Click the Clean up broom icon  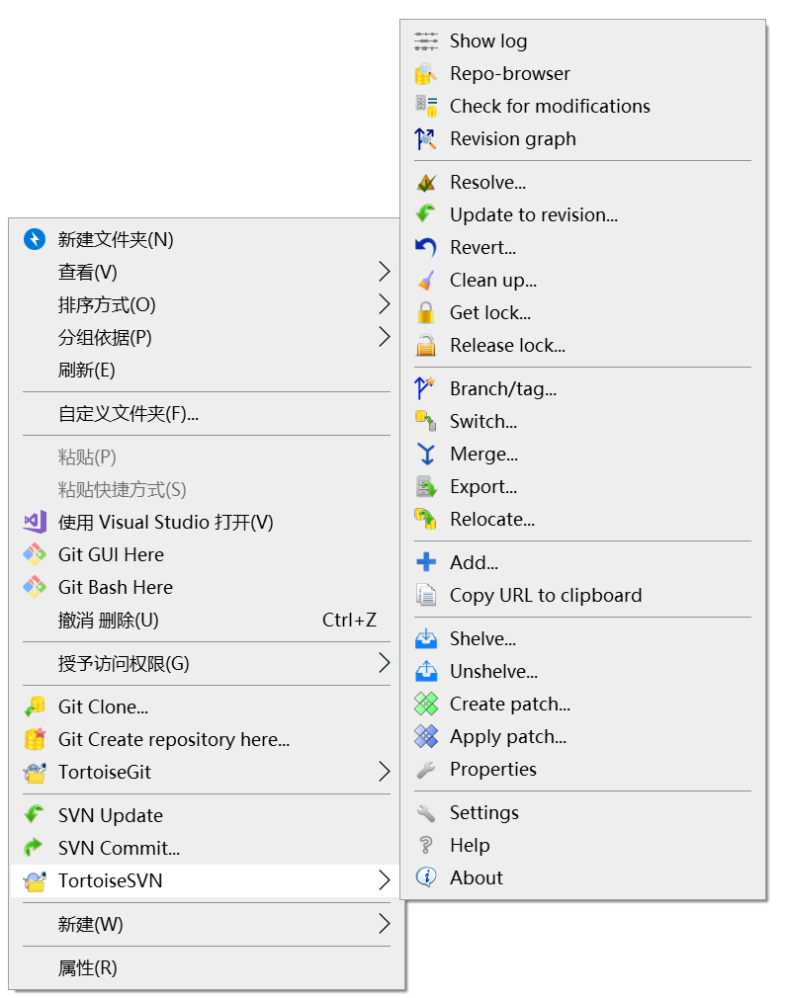pos(426,280)
